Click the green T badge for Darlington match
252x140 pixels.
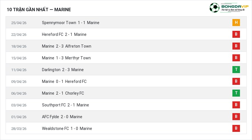pyautogui.click(x=236, y=70)
